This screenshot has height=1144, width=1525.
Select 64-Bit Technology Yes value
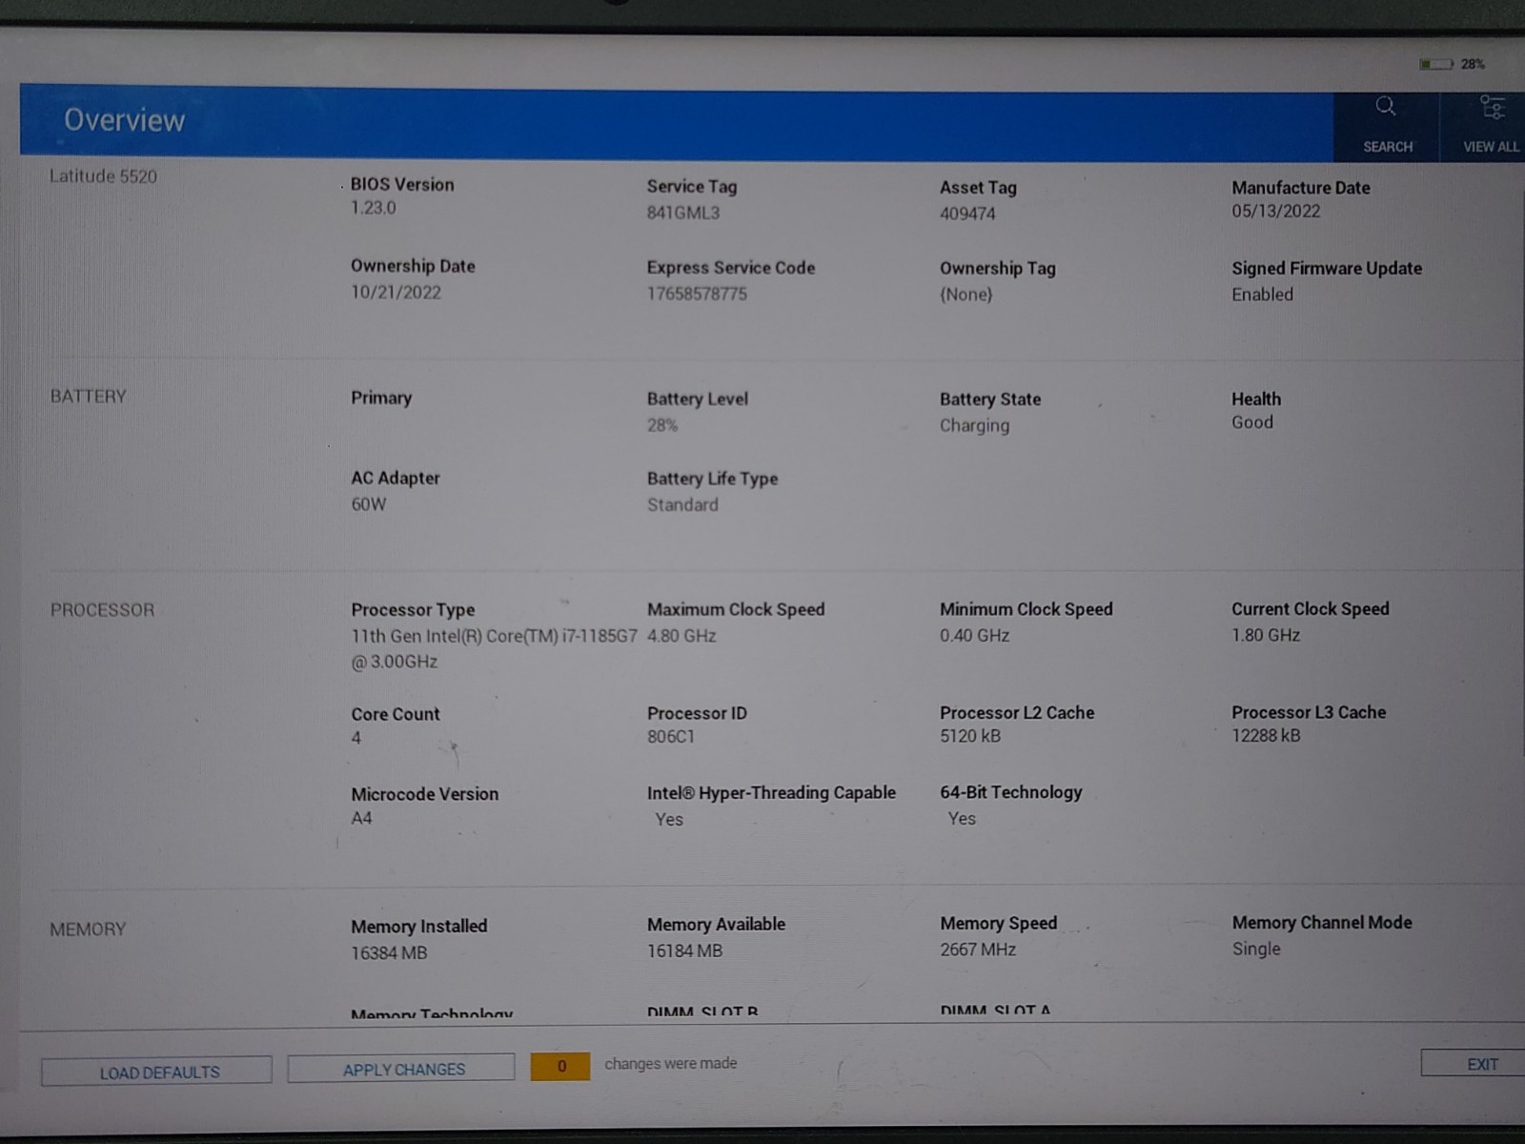pyautogui.click(x=962, y=819)
